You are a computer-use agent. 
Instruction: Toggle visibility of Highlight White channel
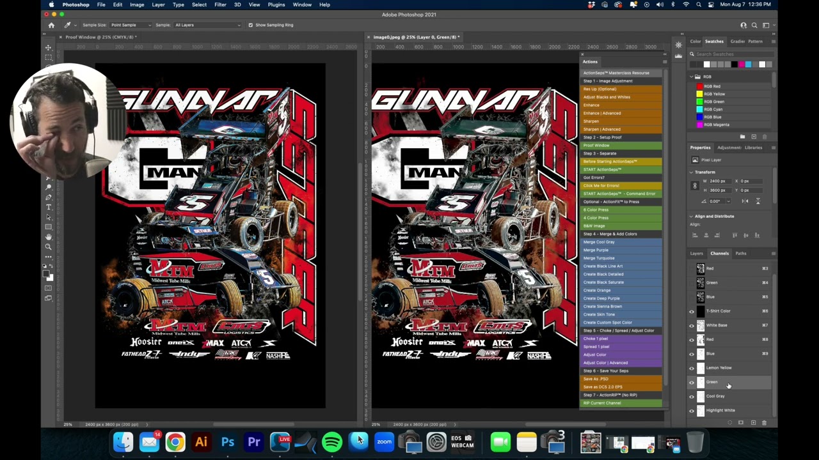(692, 410)
